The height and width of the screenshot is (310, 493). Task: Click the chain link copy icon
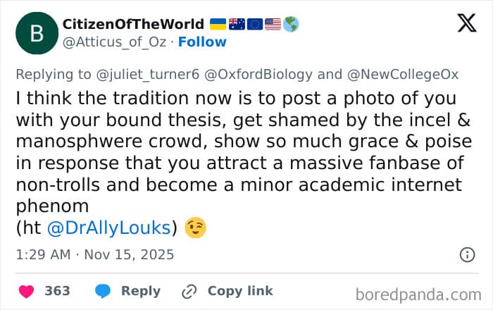(x=189, y=291)
